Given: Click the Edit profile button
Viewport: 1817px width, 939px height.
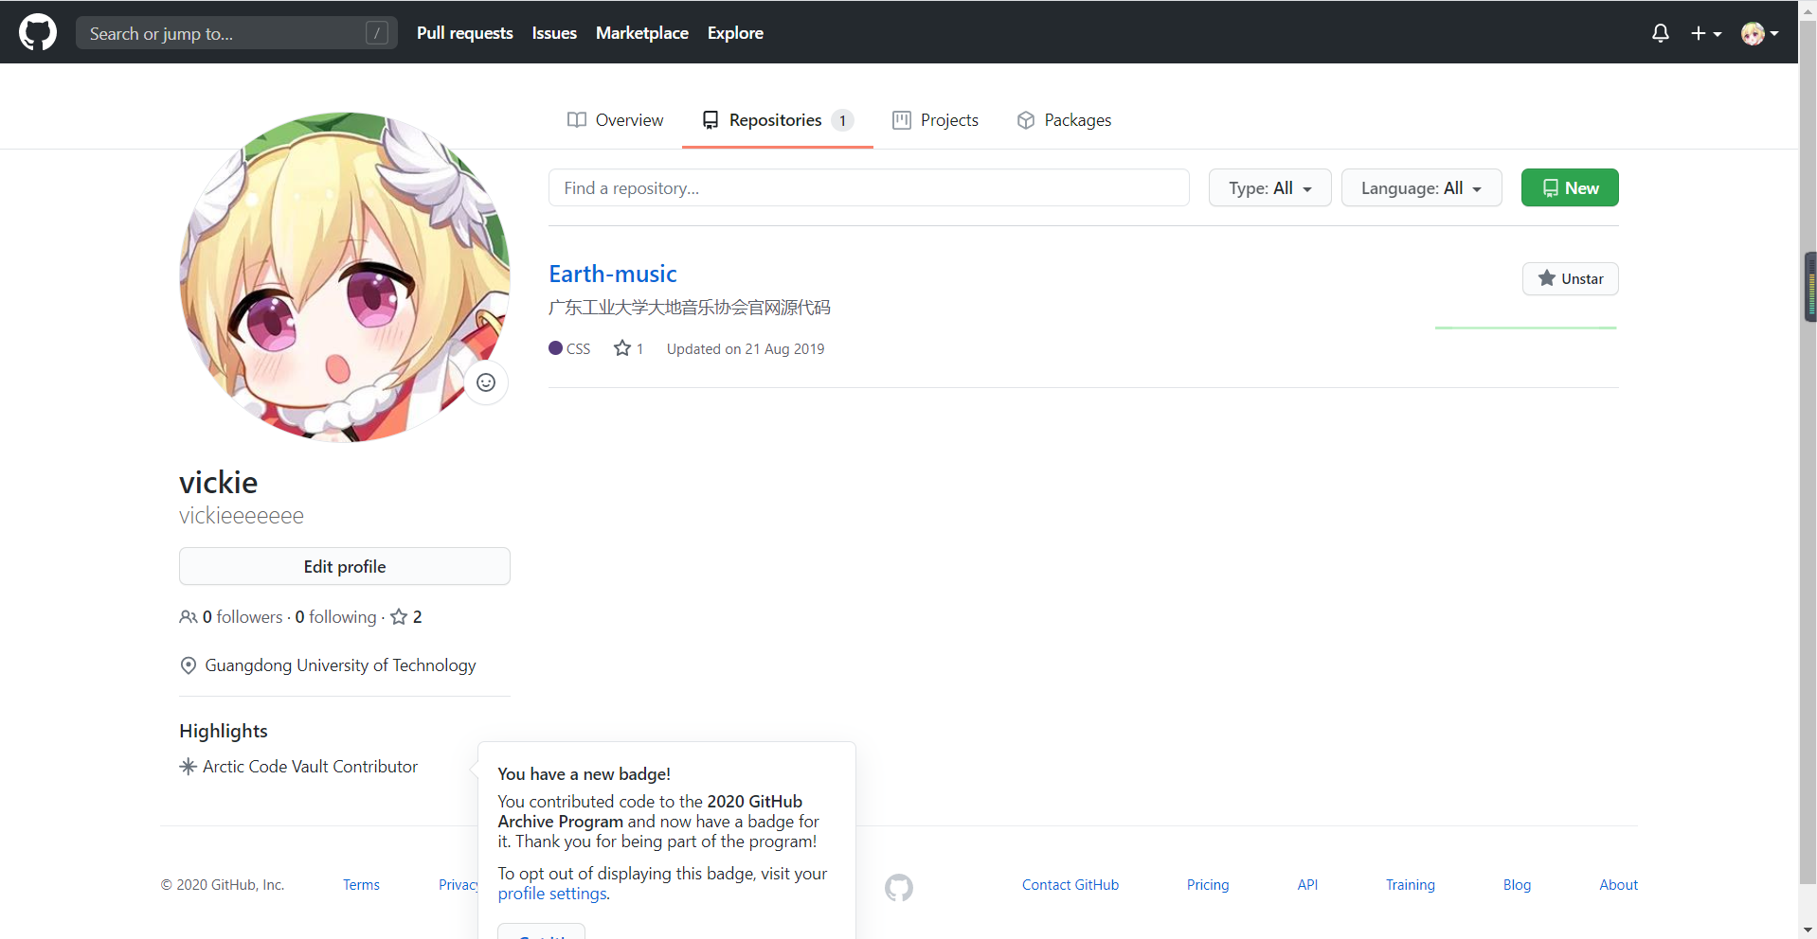Looking at the screenshot, I should [x=345, y=566].
